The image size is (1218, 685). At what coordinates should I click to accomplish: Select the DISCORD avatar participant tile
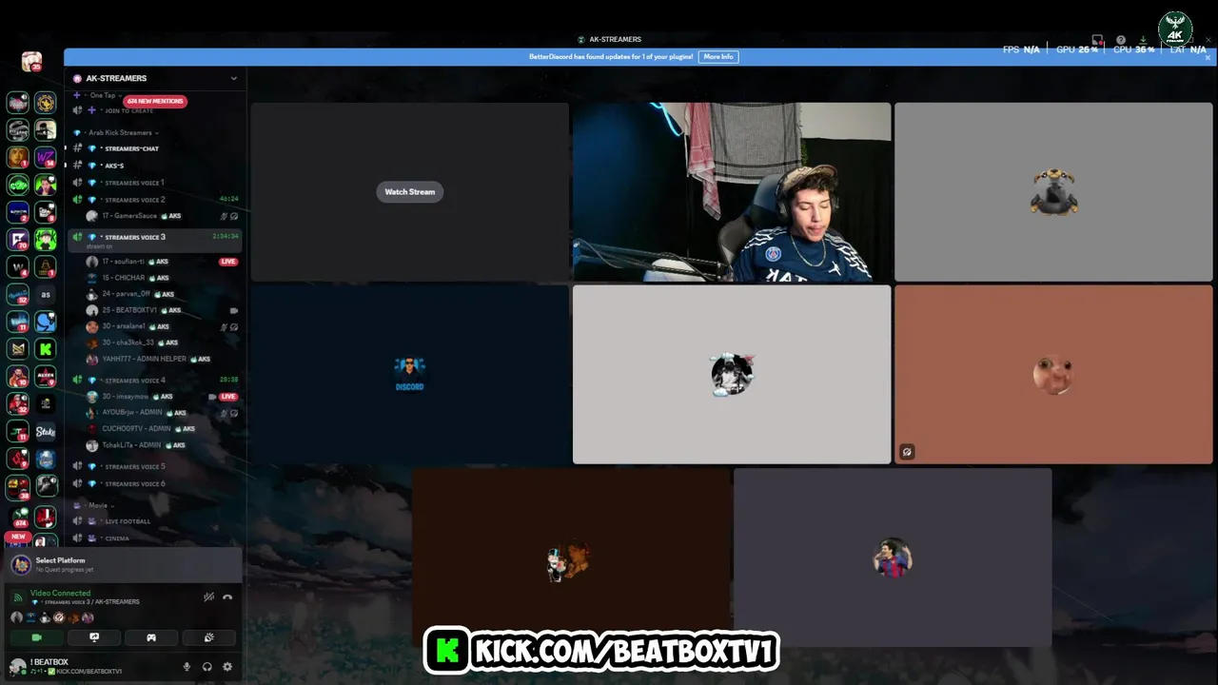409,374
